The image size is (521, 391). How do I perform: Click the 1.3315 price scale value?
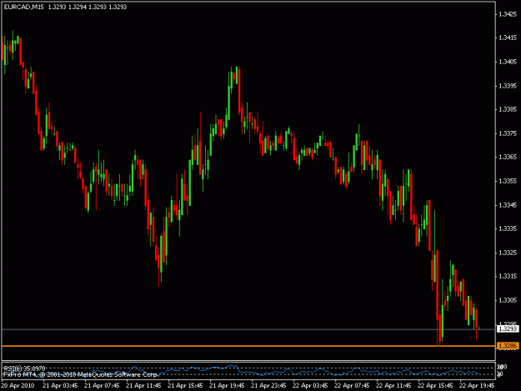tap(508, 277)
